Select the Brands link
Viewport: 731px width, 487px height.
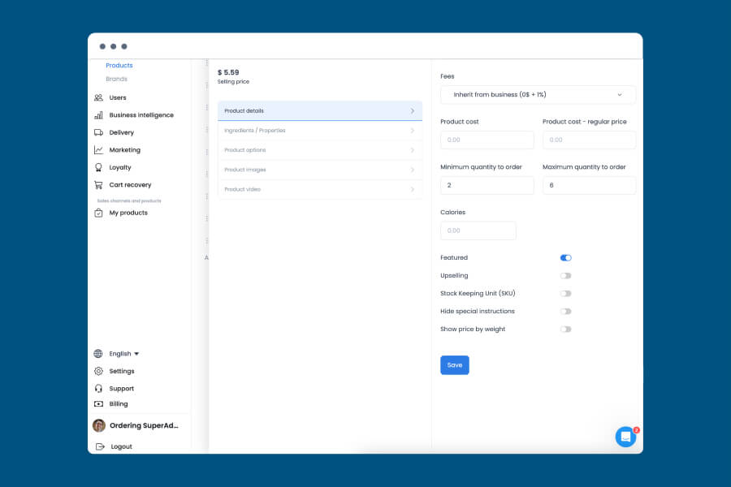(116, 79)
